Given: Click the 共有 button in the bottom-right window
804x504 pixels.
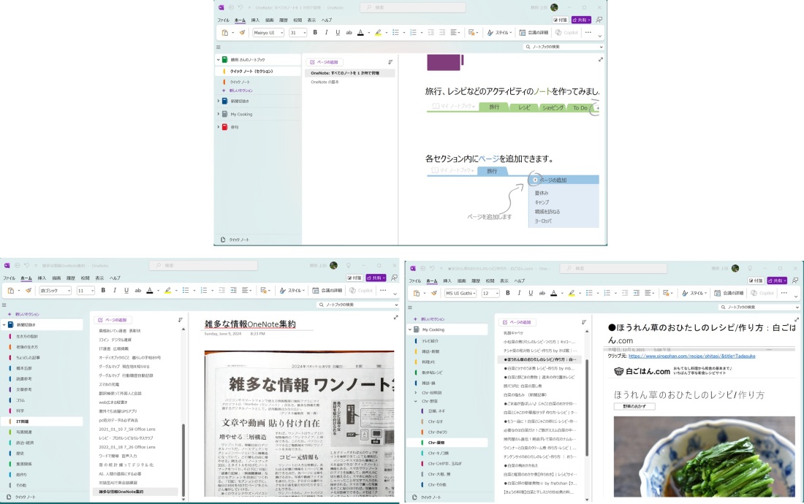Looking at the screenshot, I should click(777, 280).
